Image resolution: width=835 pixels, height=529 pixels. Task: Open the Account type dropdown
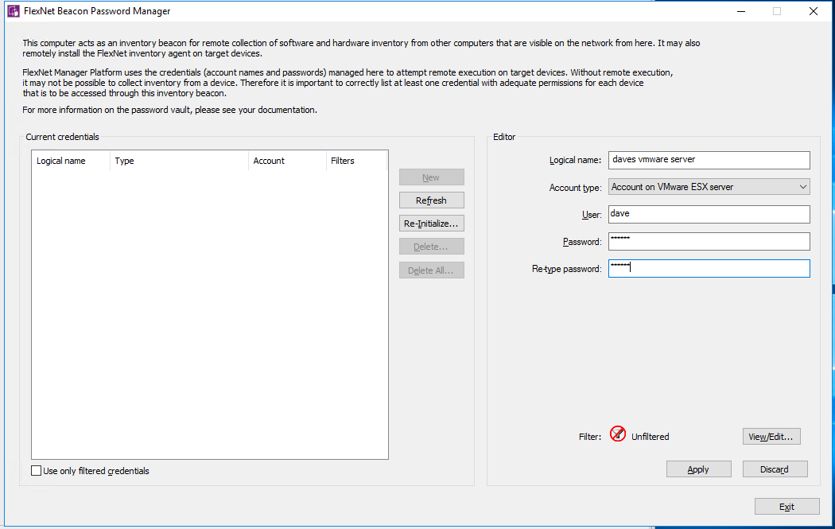pyautogui.click(x=709, y=186)
